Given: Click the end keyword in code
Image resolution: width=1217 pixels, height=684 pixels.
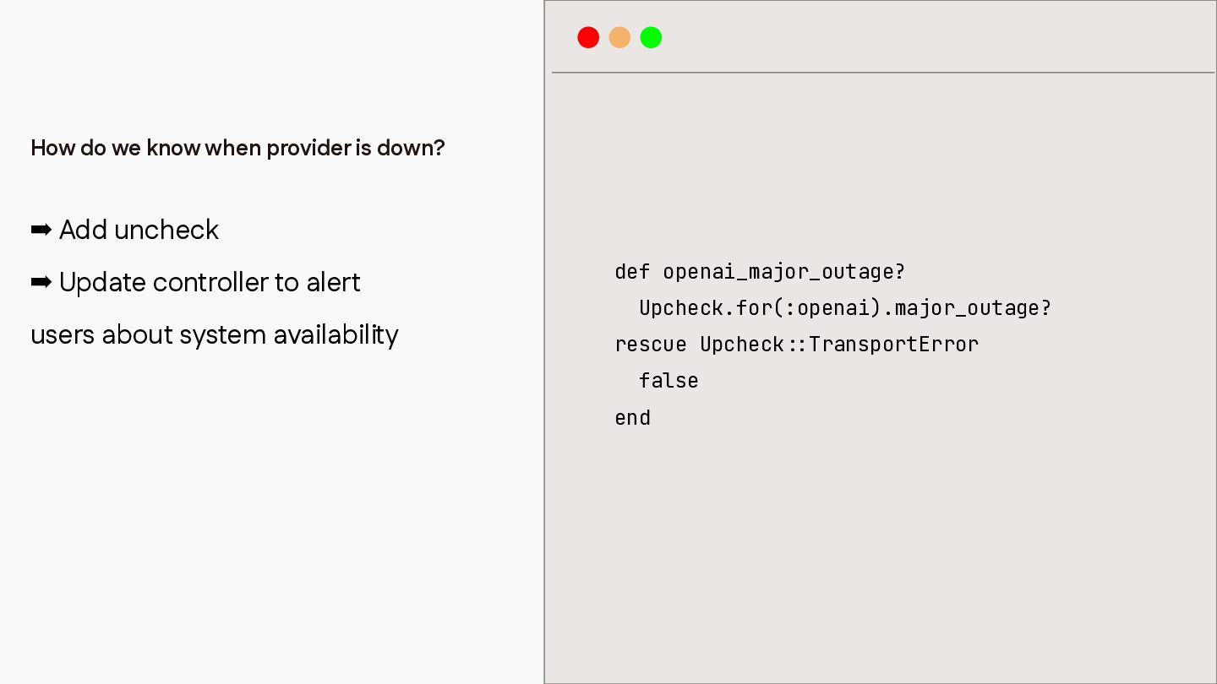Looking at the screenshot, I should coord(632,417).
